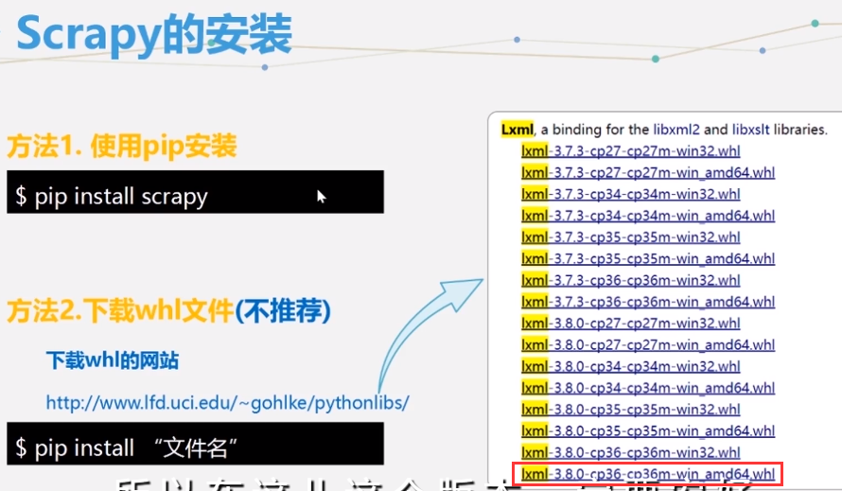Open lxml-3.8.0-cp27-cp27m-win32.whl link
Screen dimensions: 842x491
pyautogui.click(x=630, y=323)
